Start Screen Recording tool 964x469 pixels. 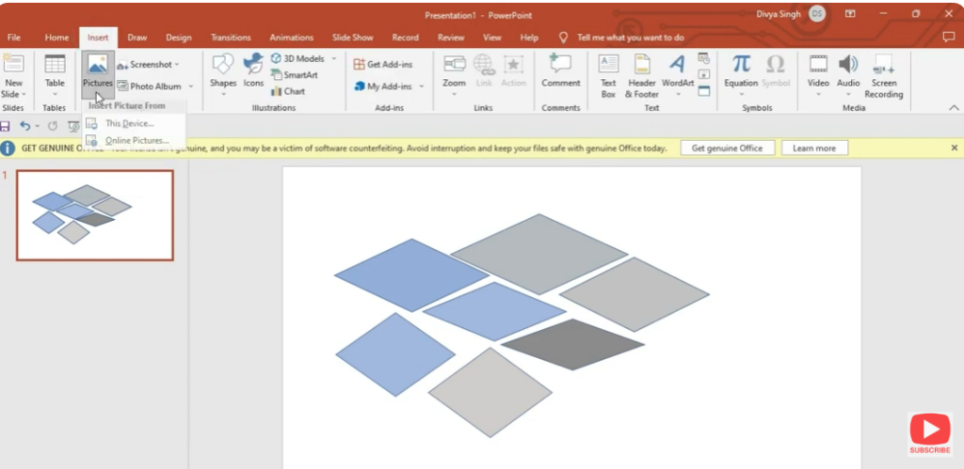coord(883,74)
